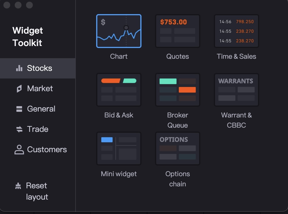The height and width of the screenshot is (214, 288).
Task: Add the Quotes widget tile
Action: pyautogui.click(x=177, y=31)
